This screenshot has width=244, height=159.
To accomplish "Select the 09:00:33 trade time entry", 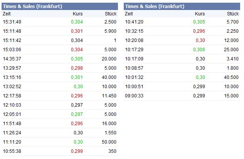I will pos(134,95).
